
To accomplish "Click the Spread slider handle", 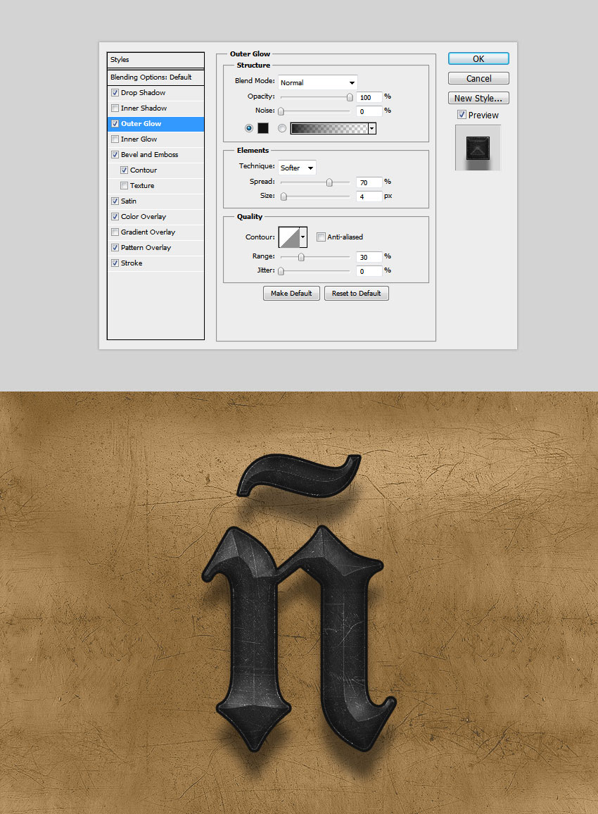I will pos(329,182).
